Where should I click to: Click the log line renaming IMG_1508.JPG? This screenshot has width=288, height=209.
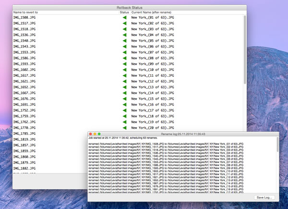[x=166, y=144]
